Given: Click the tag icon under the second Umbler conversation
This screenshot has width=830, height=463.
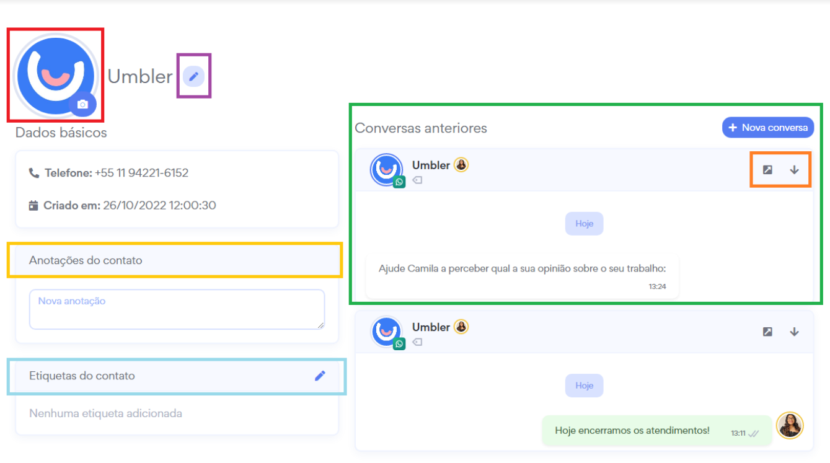Looking at the screenshot, I should (x=417, y=342).
